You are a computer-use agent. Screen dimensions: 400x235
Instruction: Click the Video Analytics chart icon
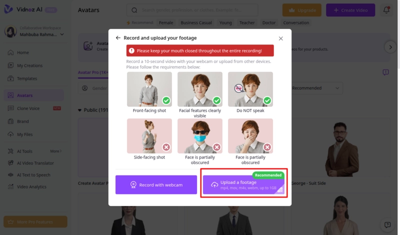click(10, 187)
